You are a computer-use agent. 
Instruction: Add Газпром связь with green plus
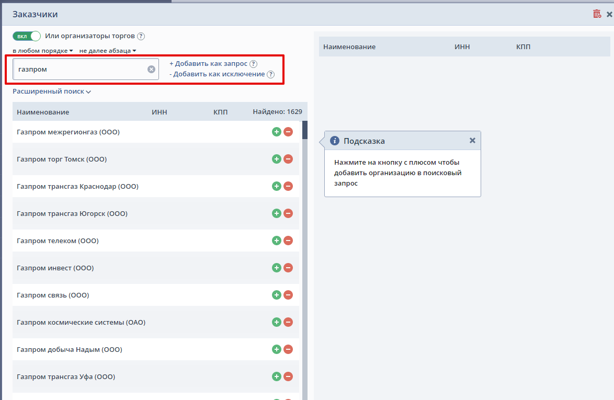point(277,295)
